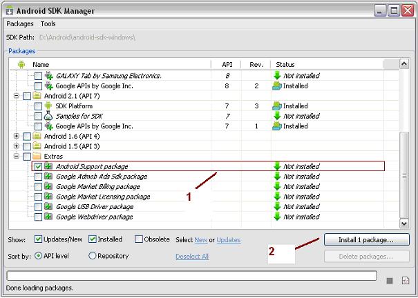Open the Tools menu

point(48,24)
